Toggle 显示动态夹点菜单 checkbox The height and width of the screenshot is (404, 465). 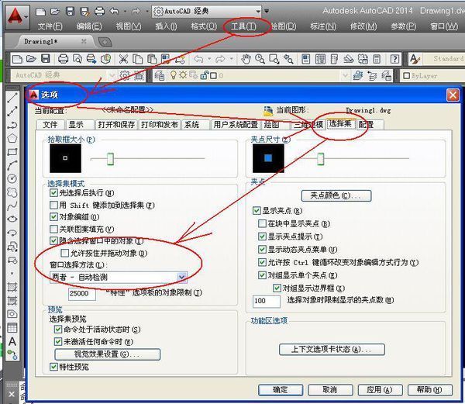[x=262, y=250]
